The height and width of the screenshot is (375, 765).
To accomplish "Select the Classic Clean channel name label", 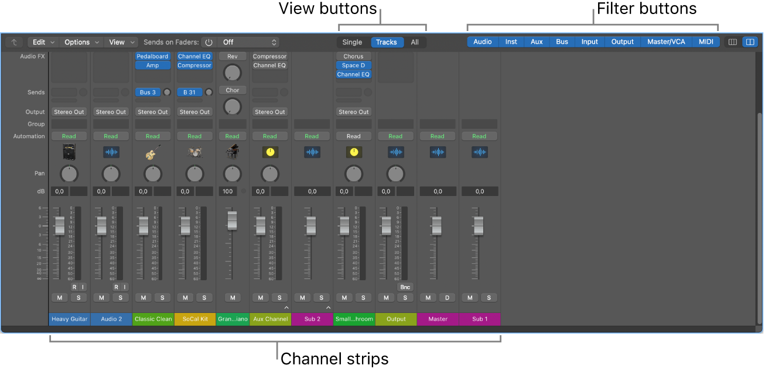I will click(x=153, y=319).
